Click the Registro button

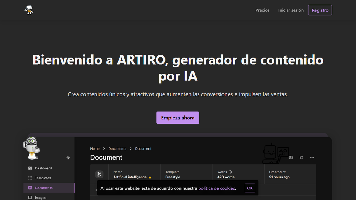pyautogui.click(x=320, y=10)
